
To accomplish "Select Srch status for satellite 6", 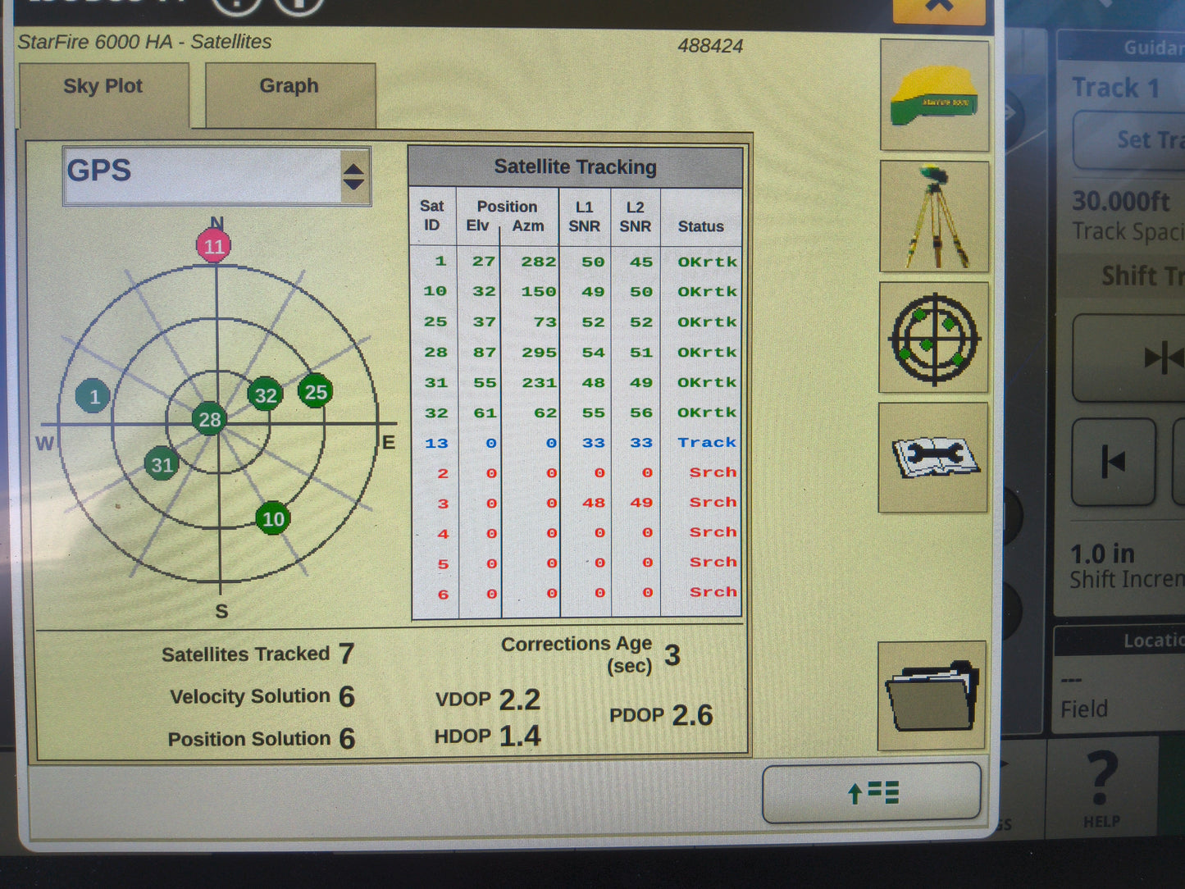I will [x=713, y=592].
